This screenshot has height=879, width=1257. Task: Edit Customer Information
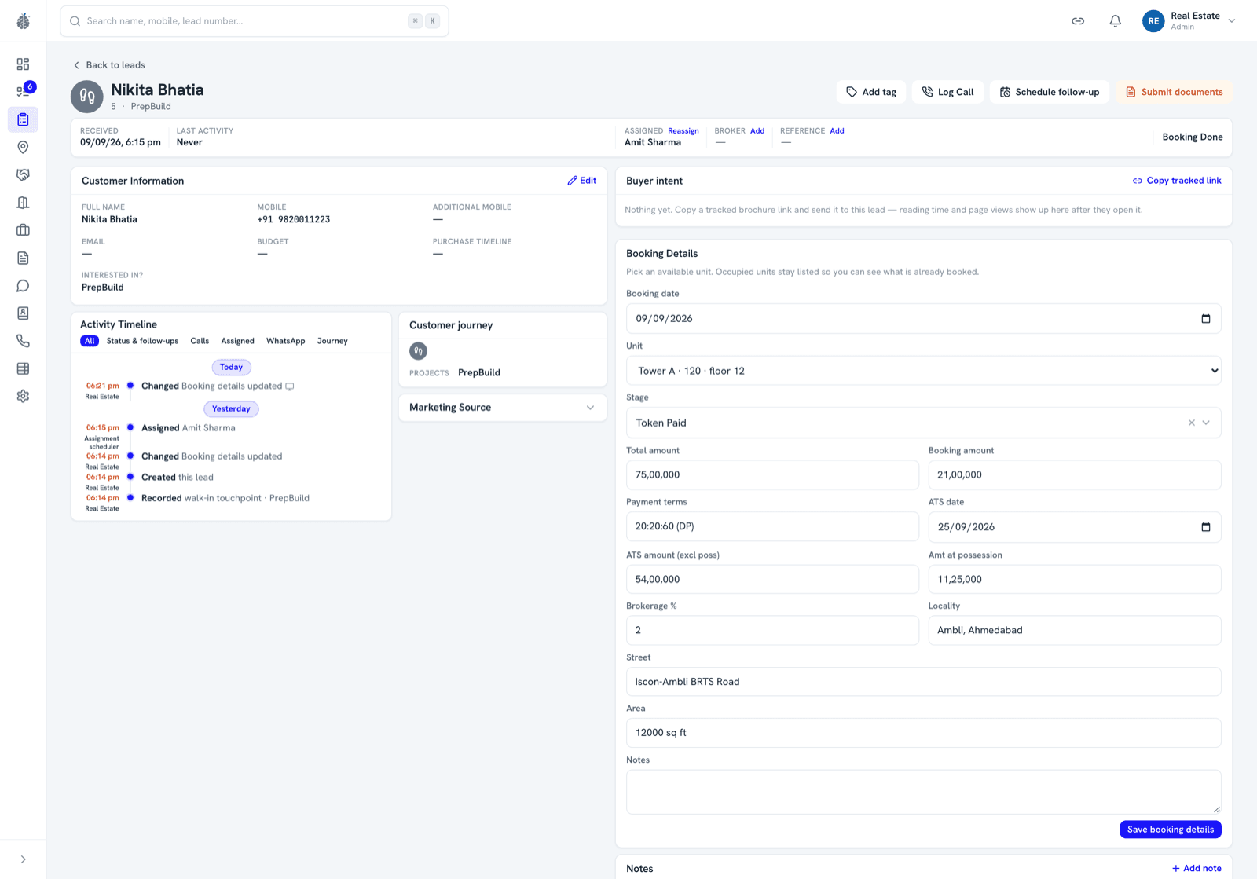pyautogui.click(x=582, y=181)
